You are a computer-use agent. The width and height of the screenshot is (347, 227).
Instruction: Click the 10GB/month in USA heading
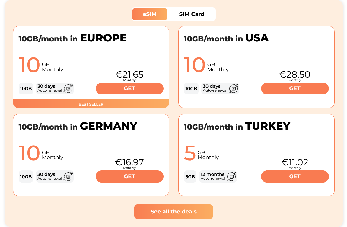click(x=226, y=38)
